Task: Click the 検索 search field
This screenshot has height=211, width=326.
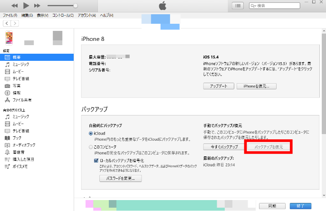Action: (x=275, y=6)
